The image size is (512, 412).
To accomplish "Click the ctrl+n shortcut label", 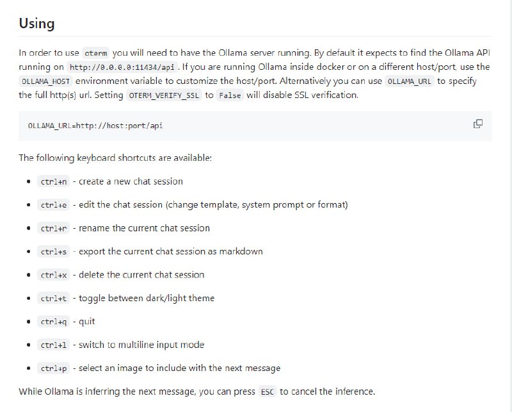I will [54, 181].
